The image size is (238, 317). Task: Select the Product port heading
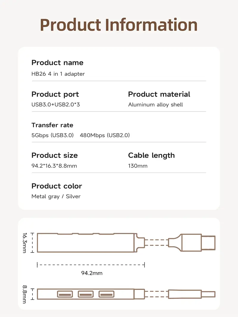coord(55,94)
